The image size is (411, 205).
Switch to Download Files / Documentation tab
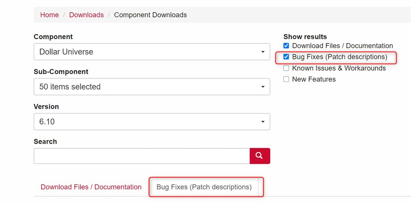tap(91, 187)
